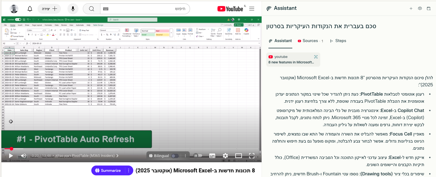Switch to theater mode view
Image resolution: width=436 pixels, height=177 pixels.
click(x=239, y=156)
